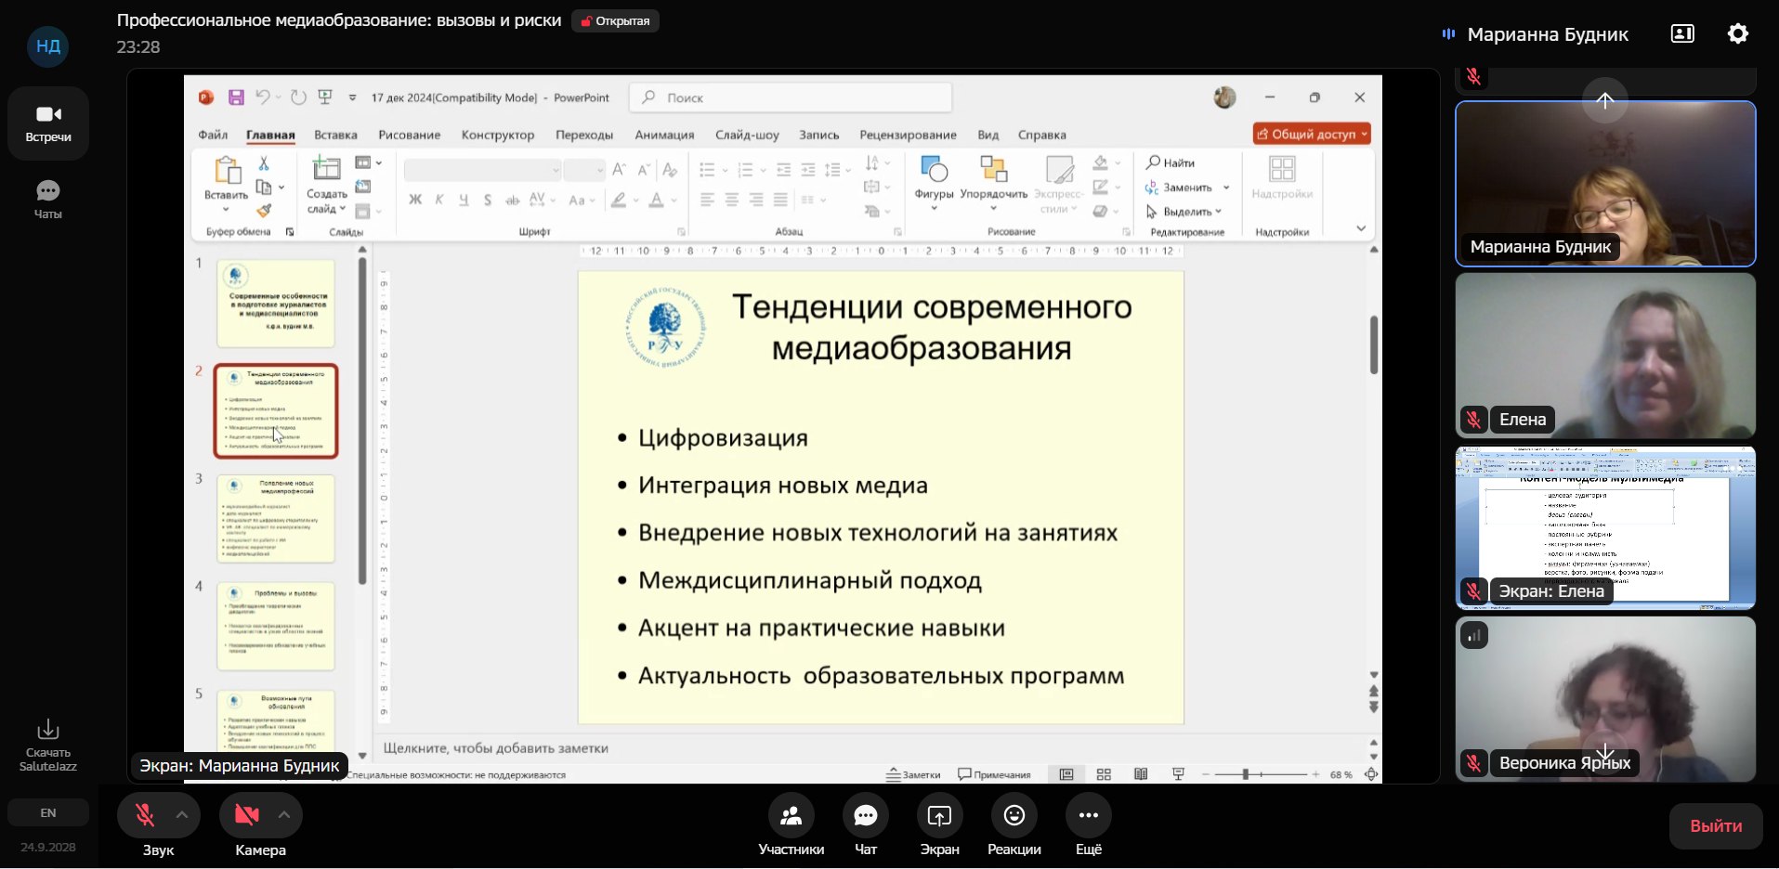1779x869 pixels.
Task: Expand camera options chevron next to Камера
Action: coord(284,815)
